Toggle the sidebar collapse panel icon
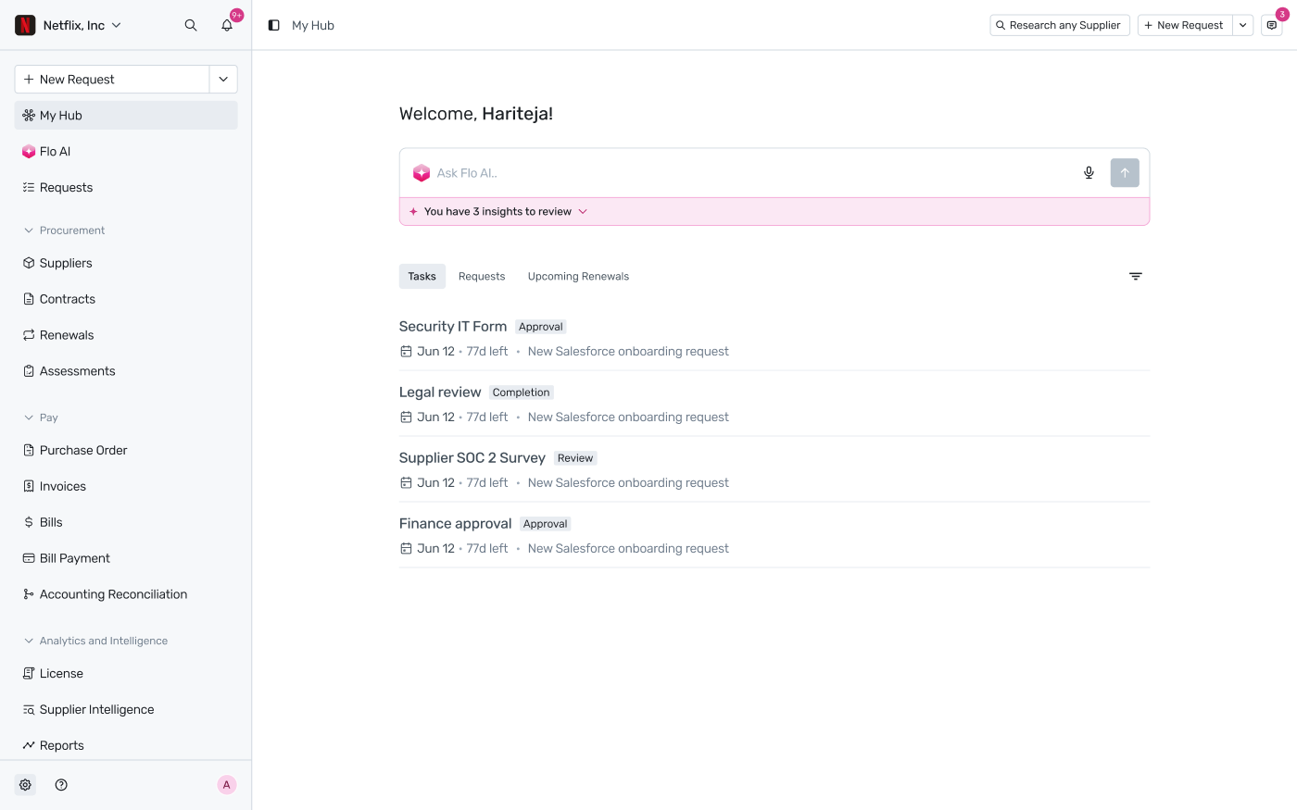 click(x=274, y=25)
